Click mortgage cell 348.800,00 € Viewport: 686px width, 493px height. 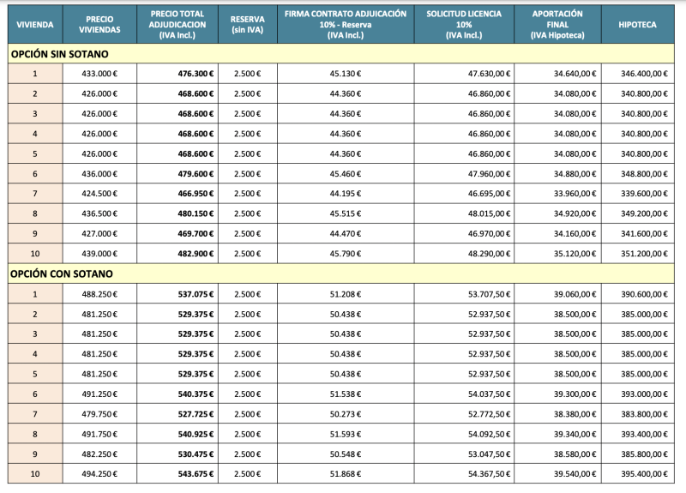coord(638,174)
